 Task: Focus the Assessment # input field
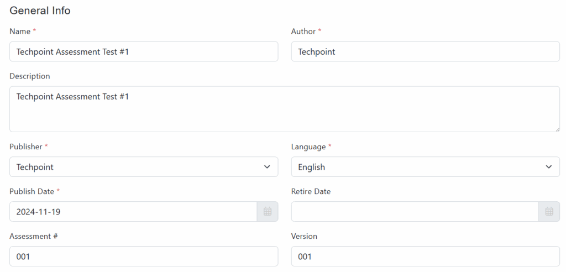pyautogui.click(x=144, y=257)
